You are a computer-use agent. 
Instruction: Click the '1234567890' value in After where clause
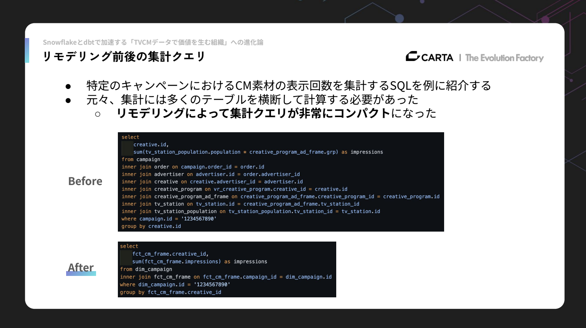click(212, 284)
